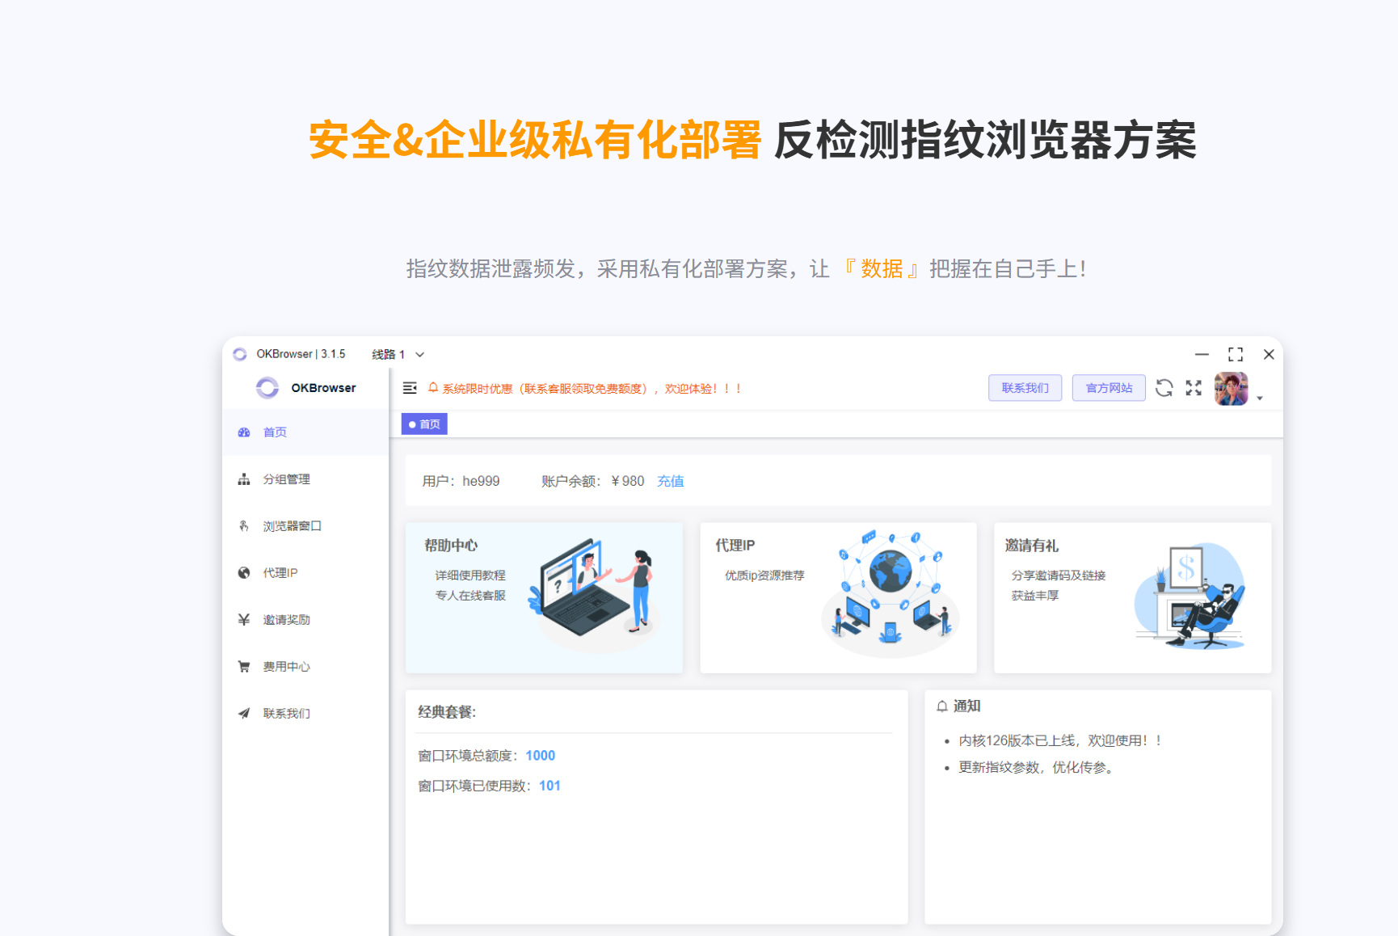This screenshot has height=936, width=1398.
Task: Click the 官方网站 button
Action: coord(1109,388)
